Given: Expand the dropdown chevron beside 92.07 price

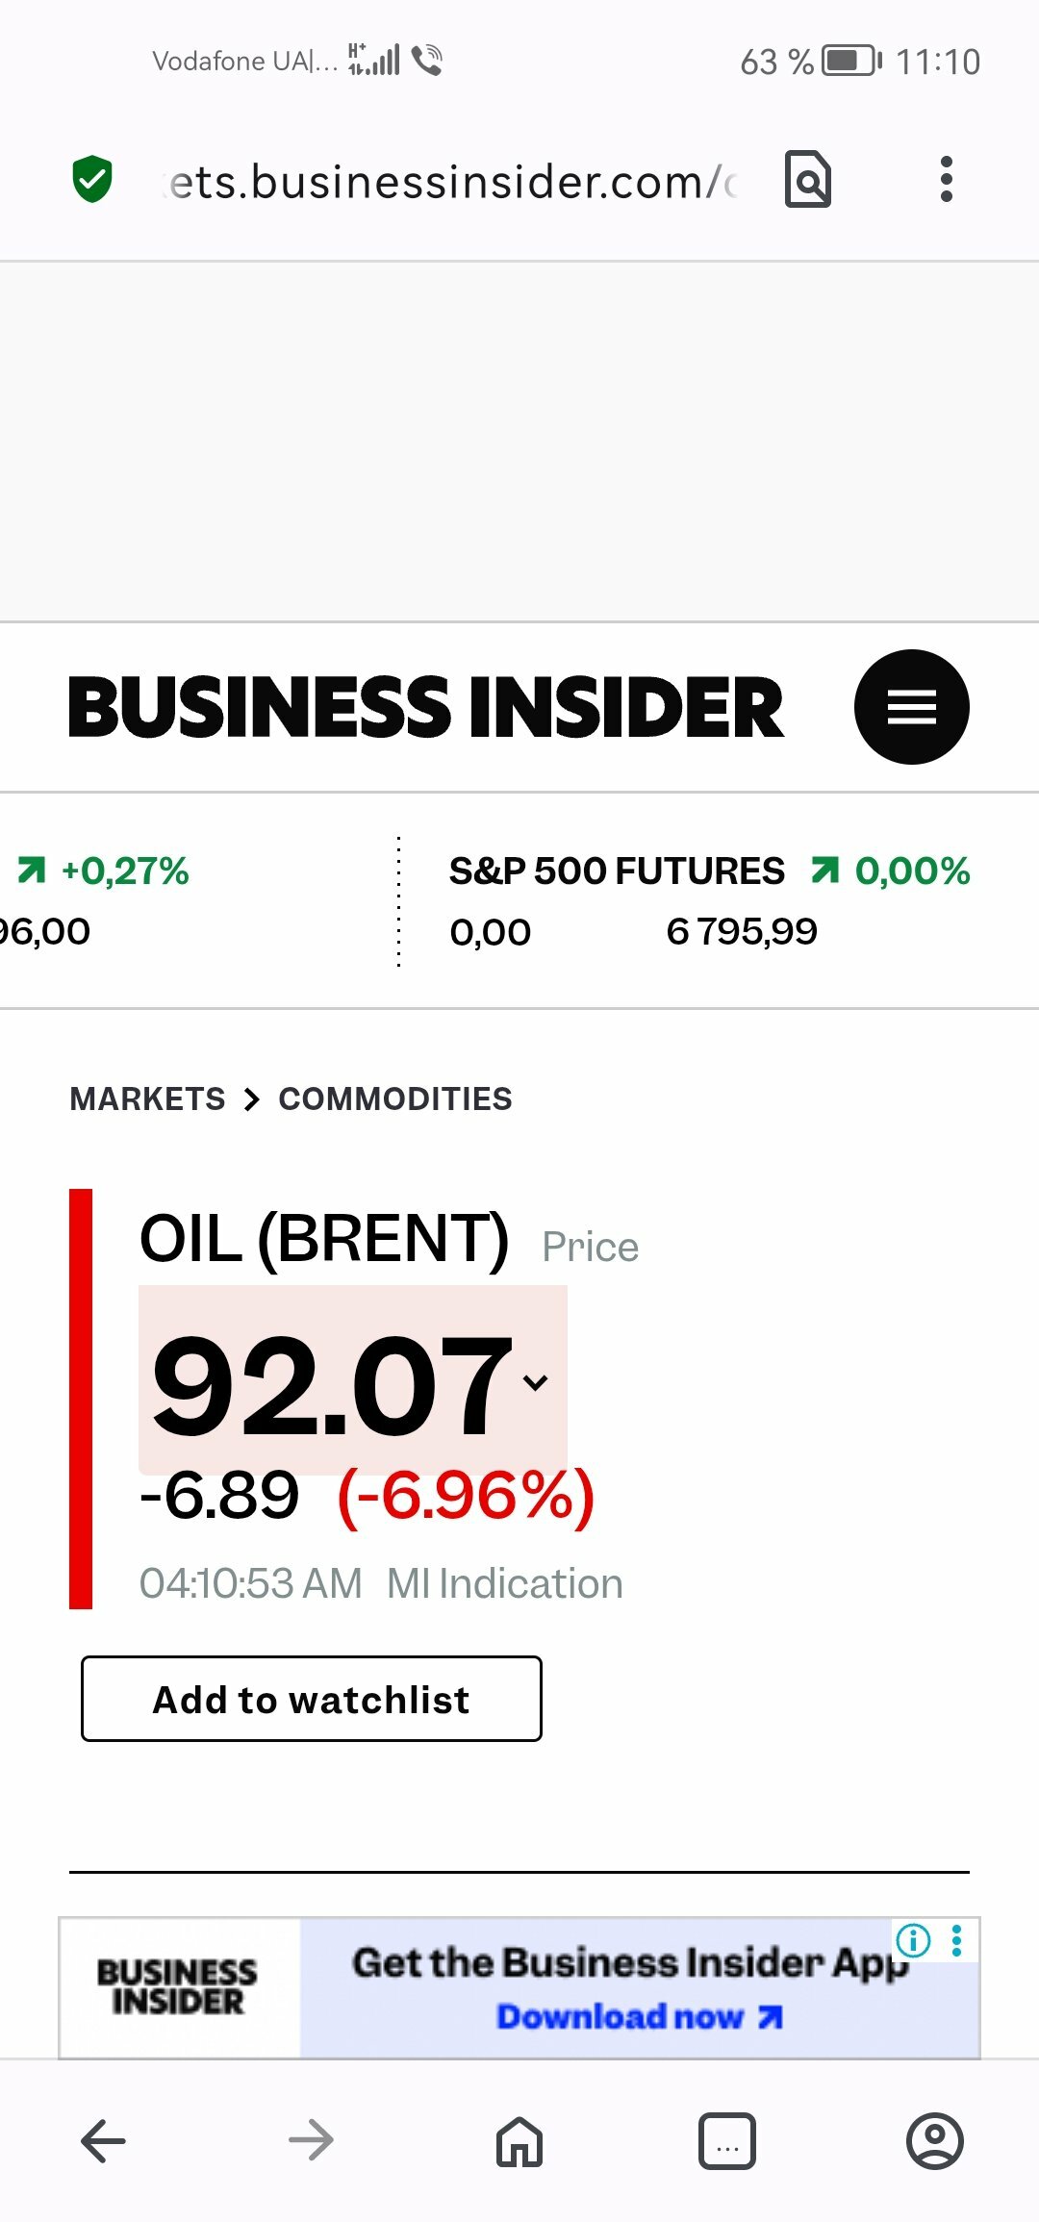Looking at the screenshot, I should pyautogui.click(x=536, y=1382).
